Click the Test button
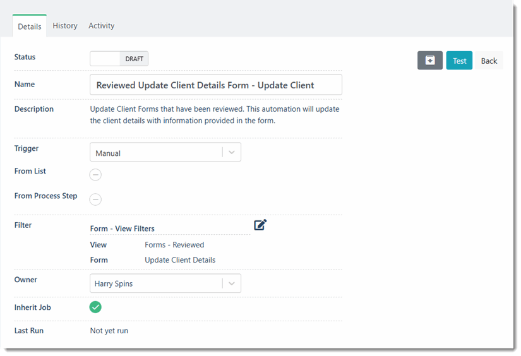The height and width of the screenshot is (356, 521). (x=459, y=61)
